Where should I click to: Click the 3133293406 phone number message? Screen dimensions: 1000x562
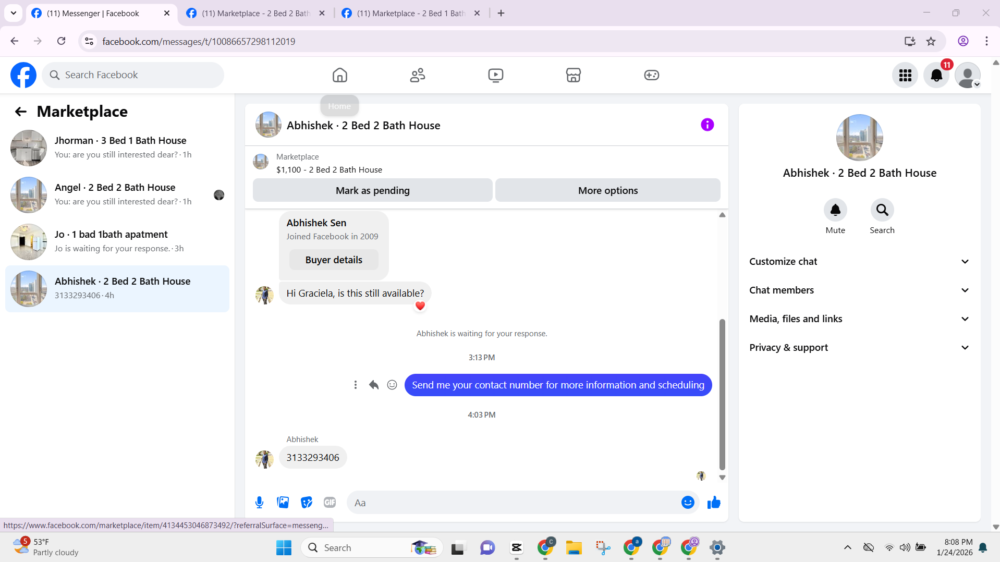click(x=313, y=457)
